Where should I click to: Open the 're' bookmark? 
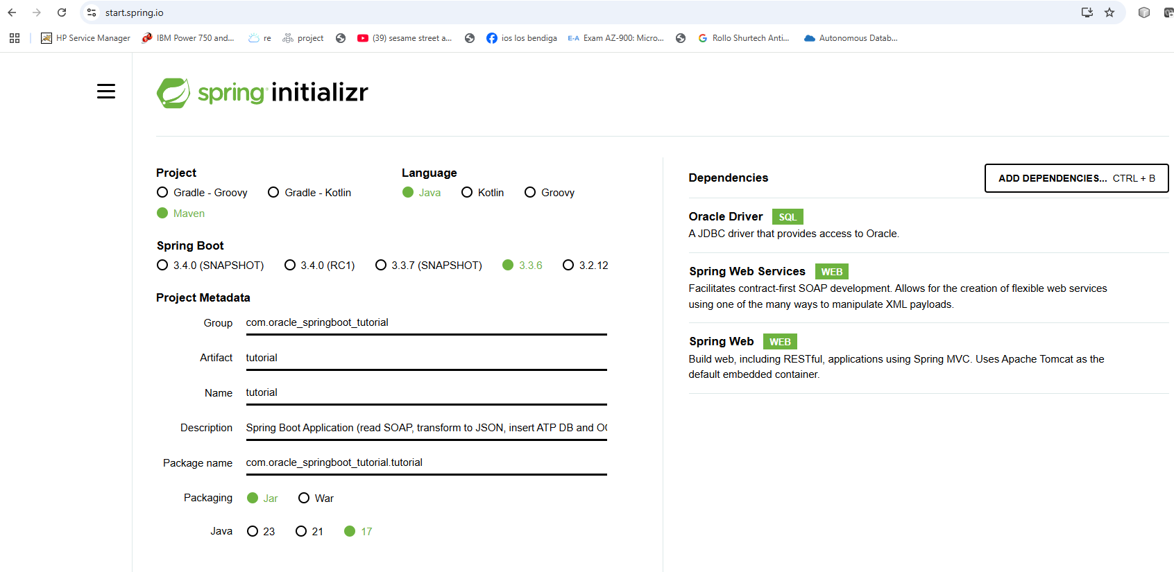pos(260,38)
